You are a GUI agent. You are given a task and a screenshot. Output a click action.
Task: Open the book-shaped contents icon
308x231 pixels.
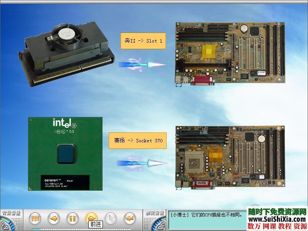35,219
